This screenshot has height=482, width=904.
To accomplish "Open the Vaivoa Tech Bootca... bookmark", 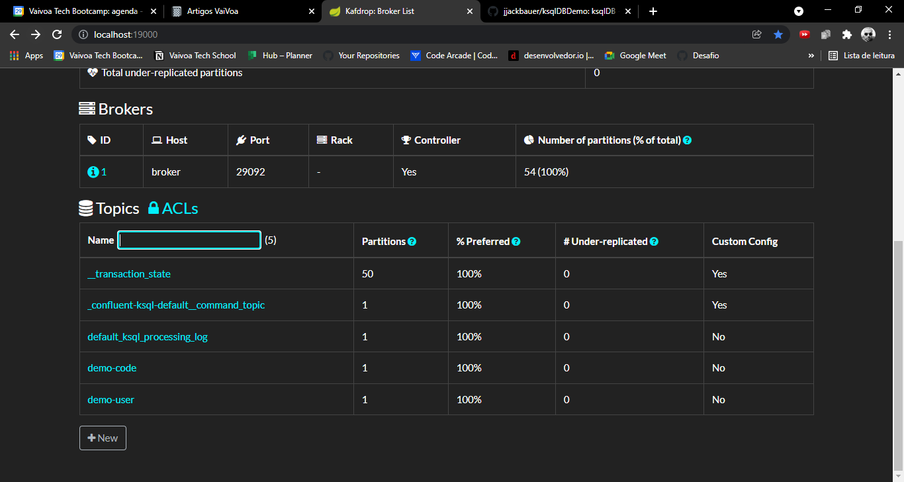I will coord(99,56).
